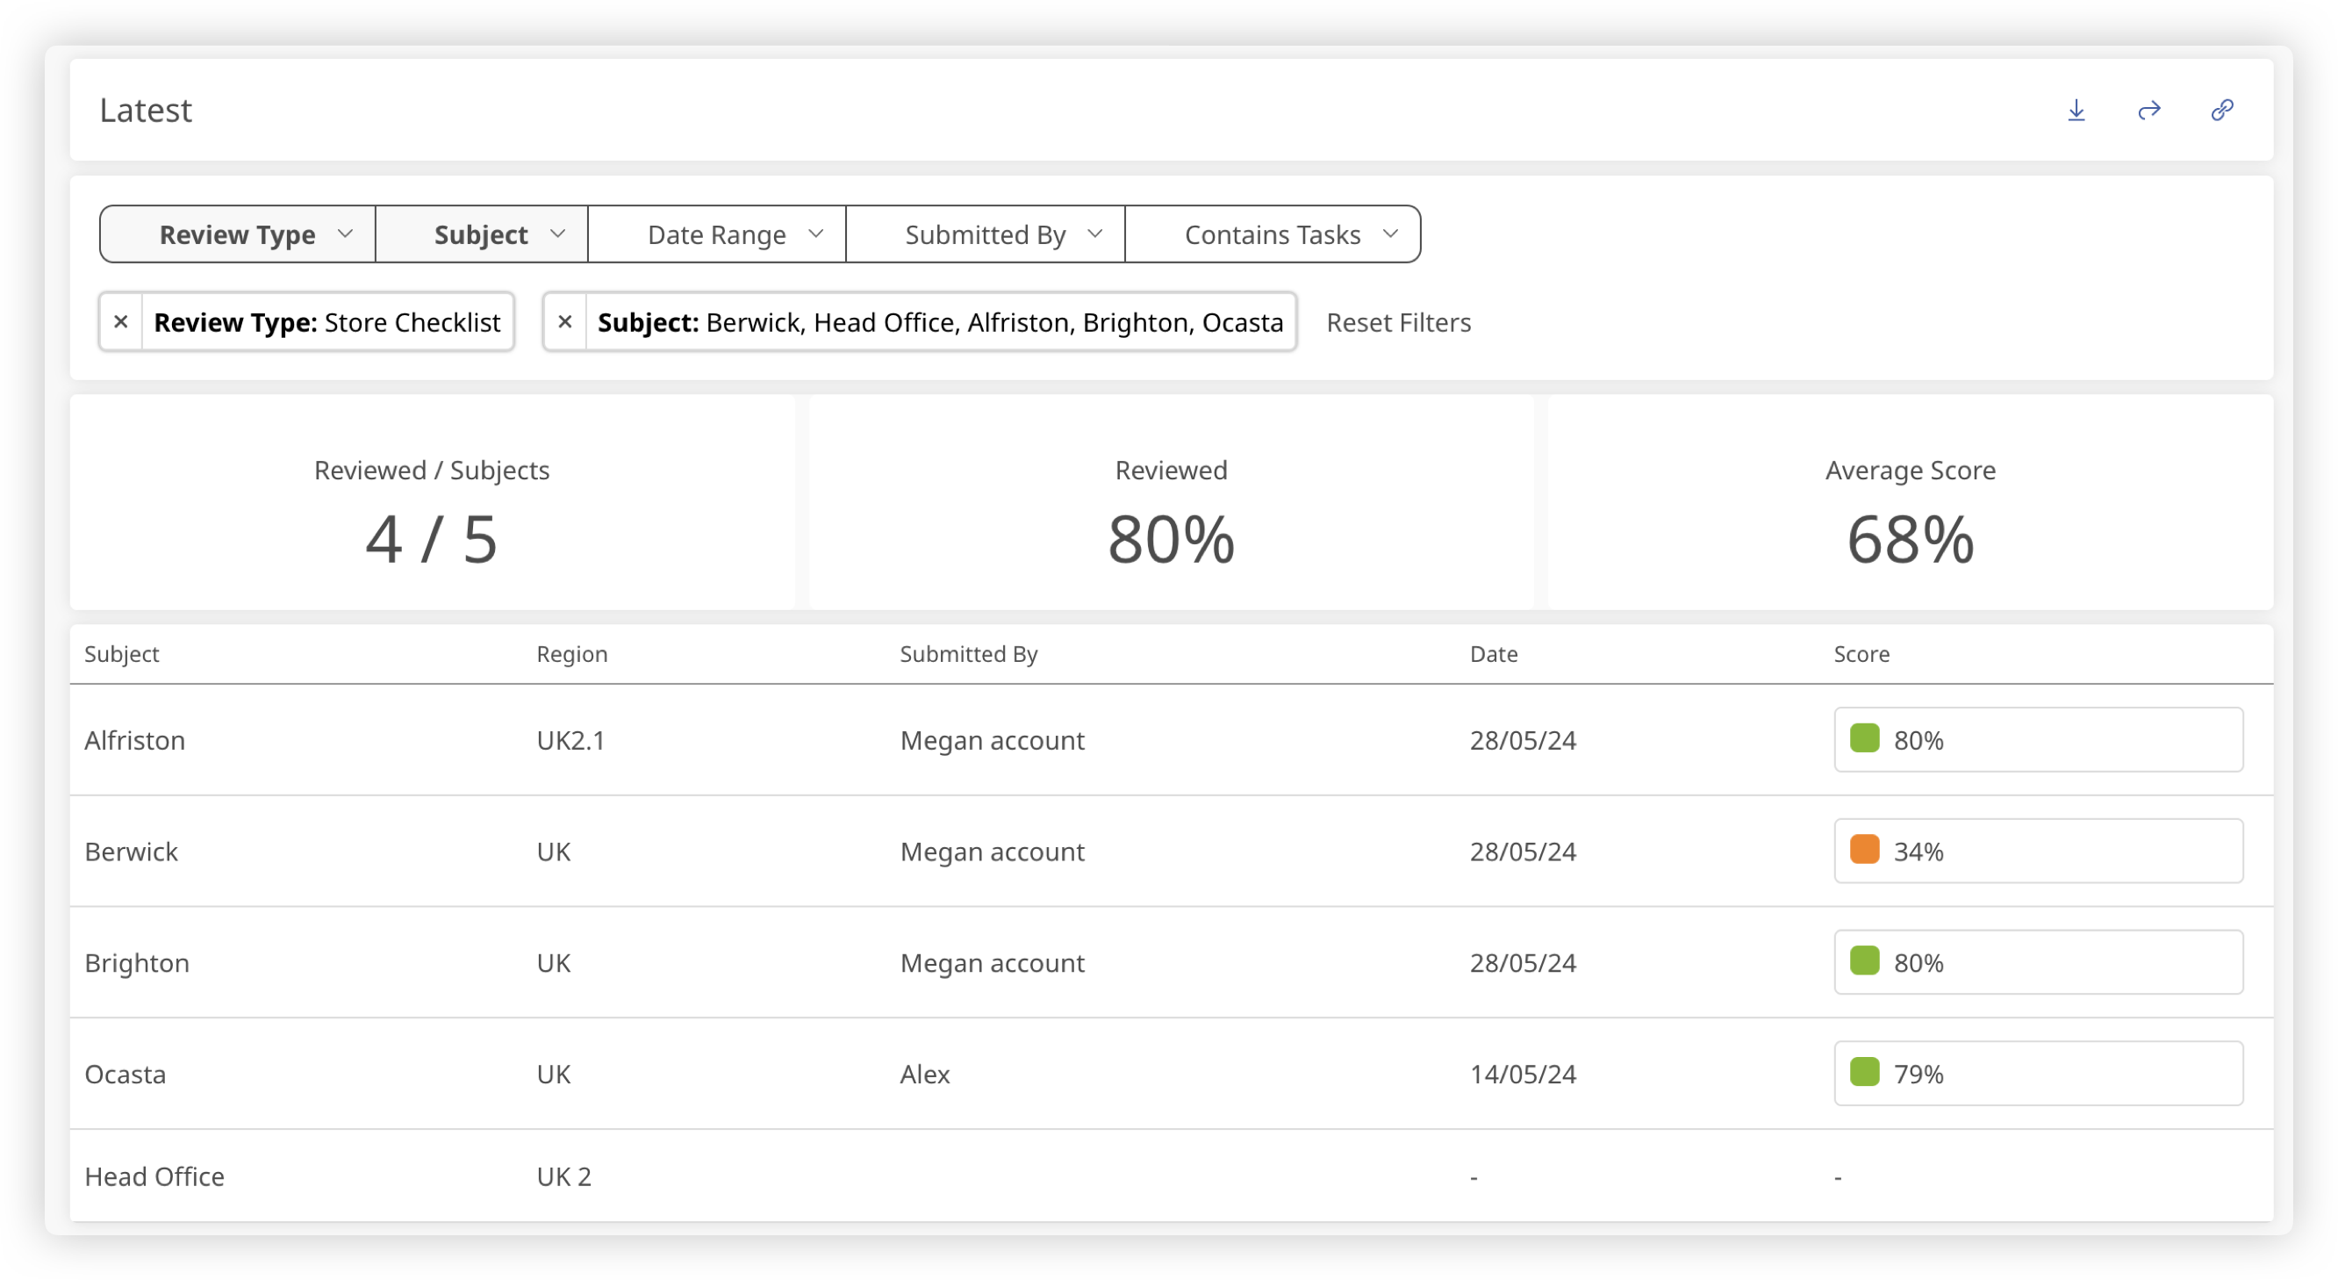The height and width of the screenshot is (1280, 2338).
Task: Click the copy link icon
Action: coord(2221,111)
